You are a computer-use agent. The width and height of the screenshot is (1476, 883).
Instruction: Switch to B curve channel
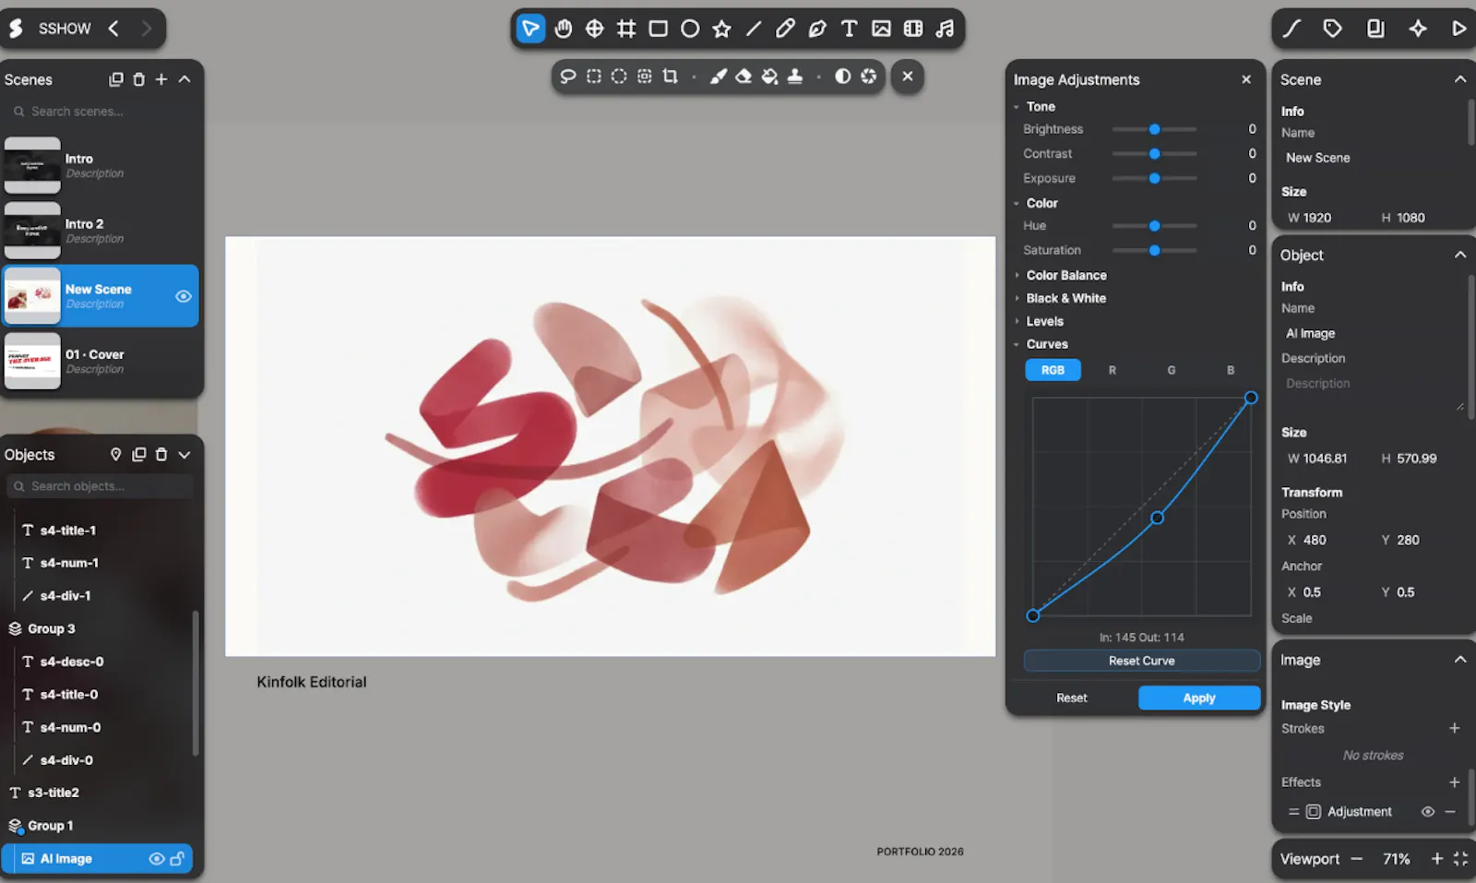pos(1231,370)
